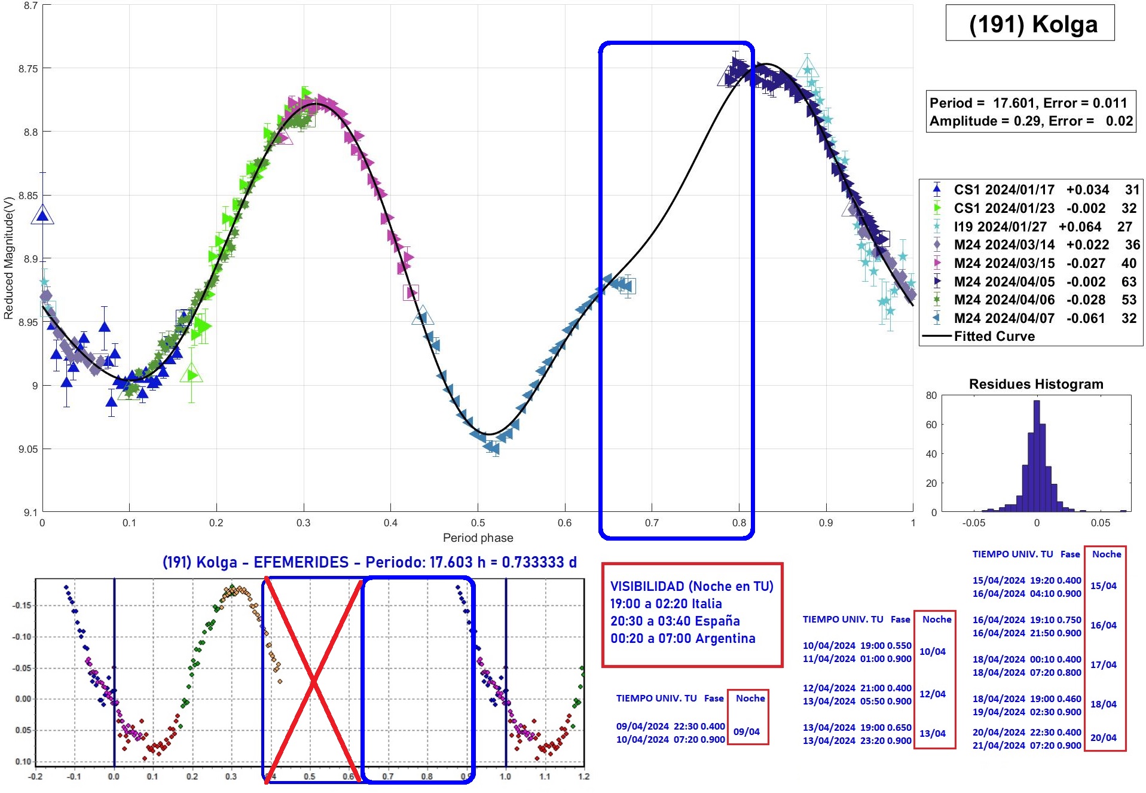Click the 12/04 night label

(933, 694)
